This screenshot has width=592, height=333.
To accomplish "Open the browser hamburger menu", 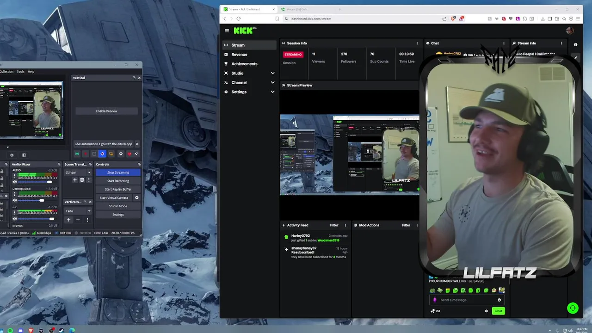I will pyautogui.click(x=578, y=18).
